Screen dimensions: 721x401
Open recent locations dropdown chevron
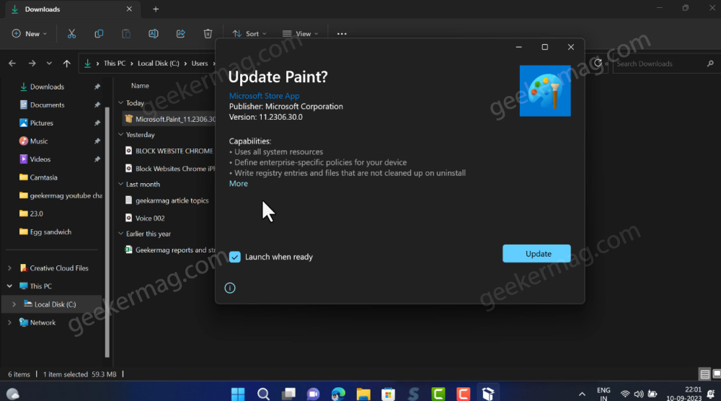point(49,63)
